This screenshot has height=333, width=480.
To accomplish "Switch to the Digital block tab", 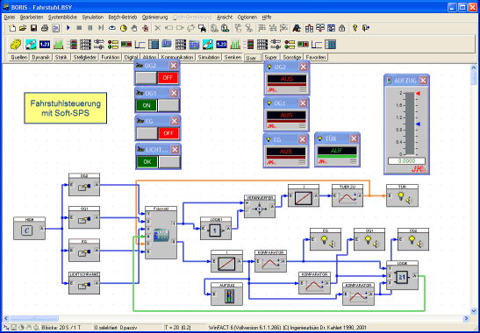I will [131, 57].
